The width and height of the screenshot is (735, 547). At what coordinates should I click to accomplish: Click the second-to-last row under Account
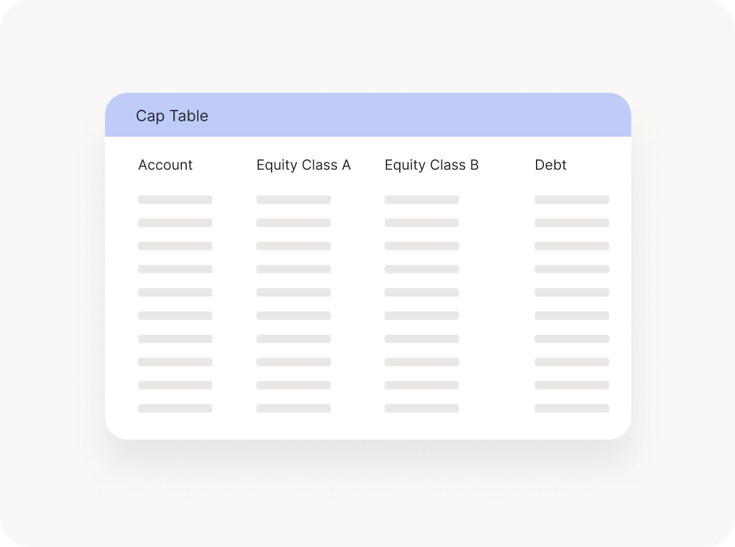[175, 385]
